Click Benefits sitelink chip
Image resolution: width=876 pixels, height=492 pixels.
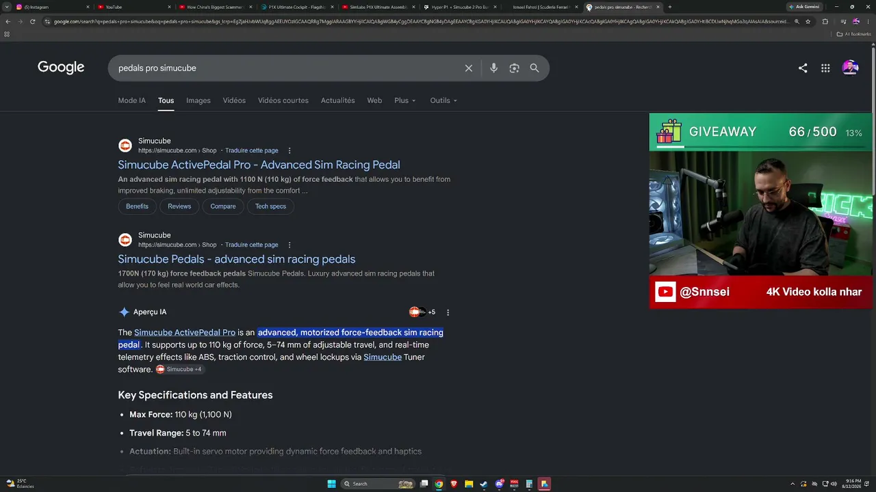[137, 206]
